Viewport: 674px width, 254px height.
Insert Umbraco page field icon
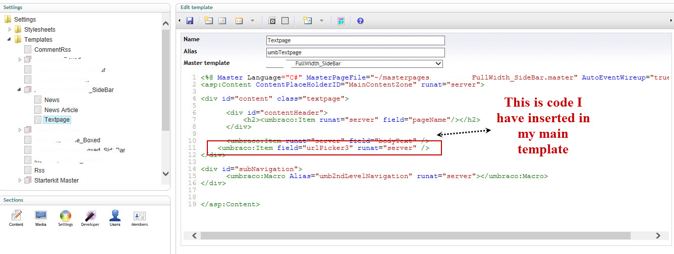(x=209, y=21)
